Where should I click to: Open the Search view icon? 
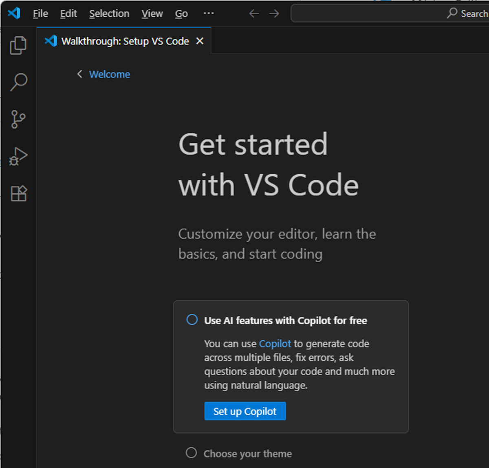pos(18,82)
